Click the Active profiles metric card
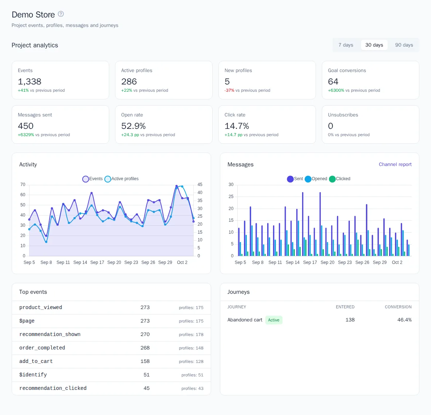Viewport: 431px width, 415px height. [x=163, y=80]
